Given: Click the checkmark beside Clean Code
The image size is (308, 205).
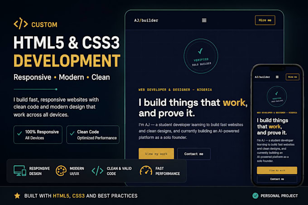Looking at the screenshot, I should 72,133.
